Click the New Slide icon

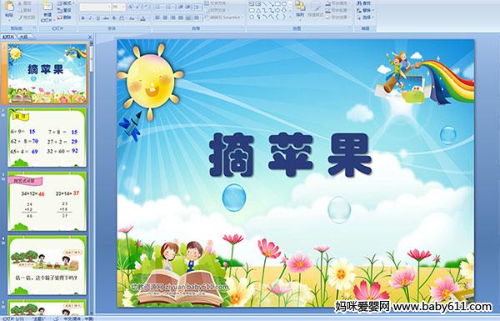pos(47,8)
